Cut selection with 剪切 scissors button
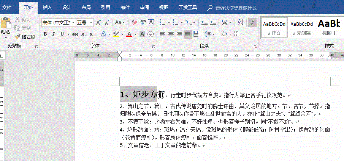 coord(22,19)
